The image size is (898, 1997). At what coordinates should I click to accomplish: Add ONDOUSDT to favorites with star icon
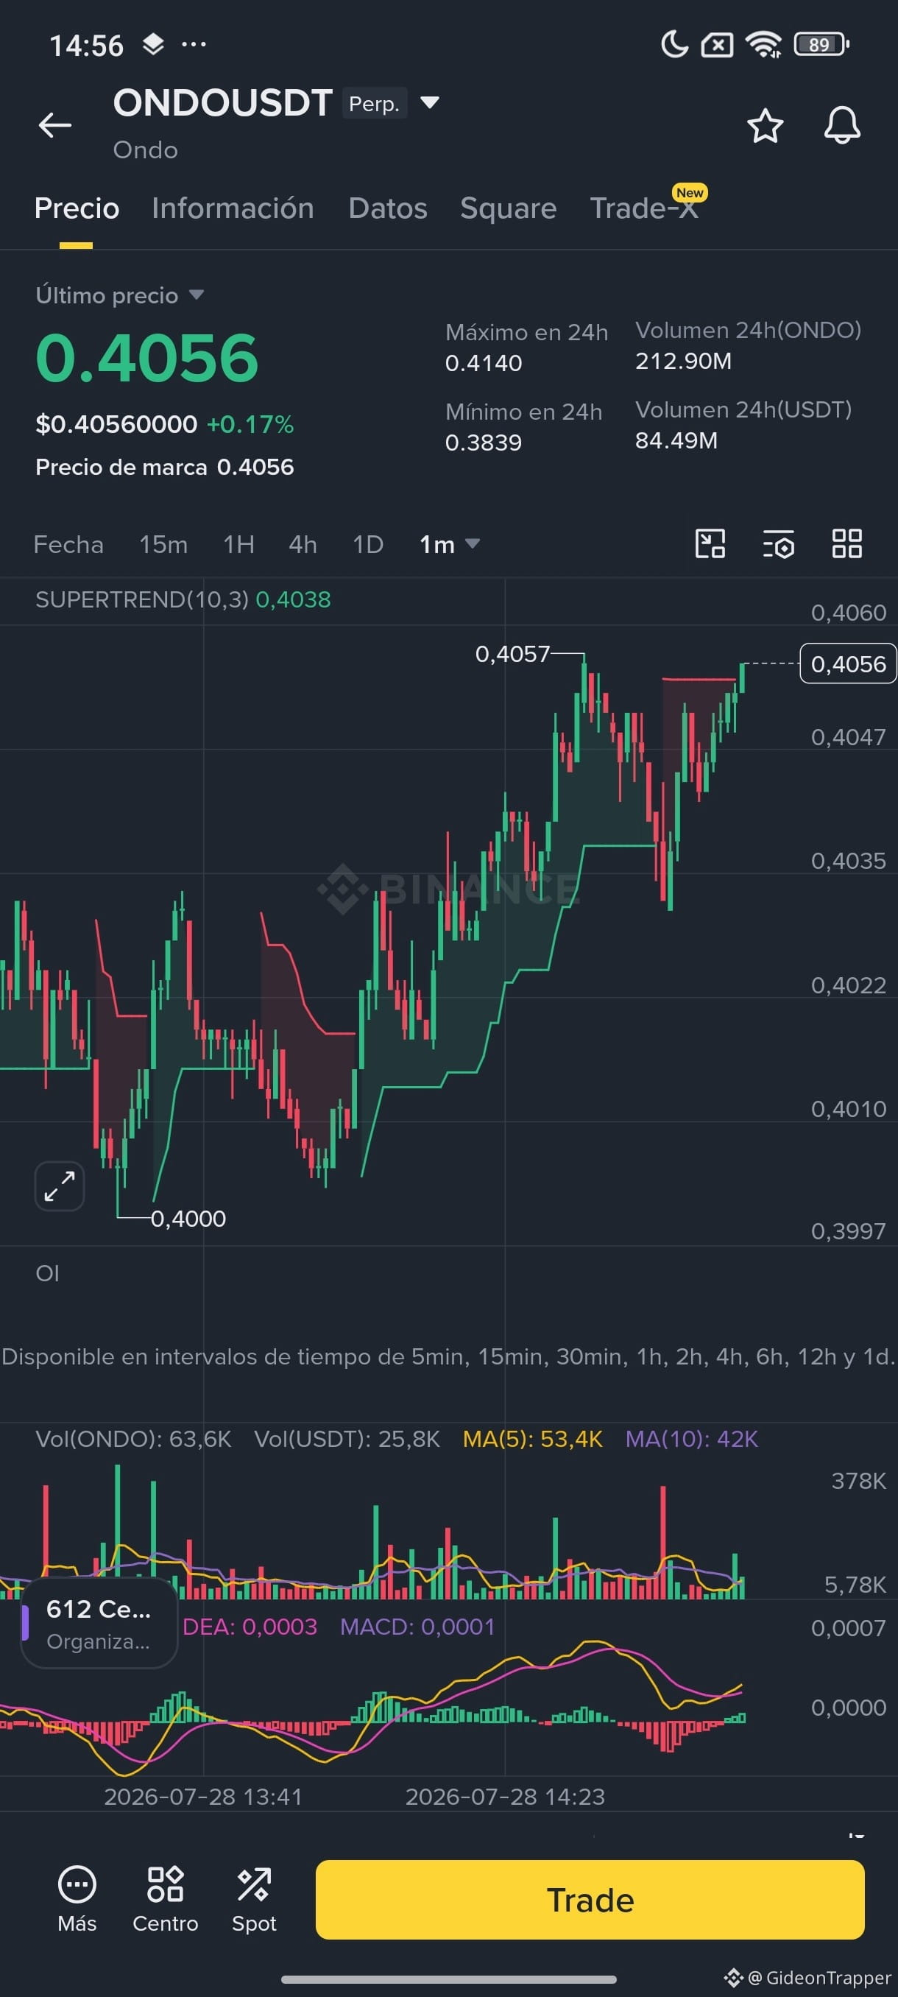(765, 126)
